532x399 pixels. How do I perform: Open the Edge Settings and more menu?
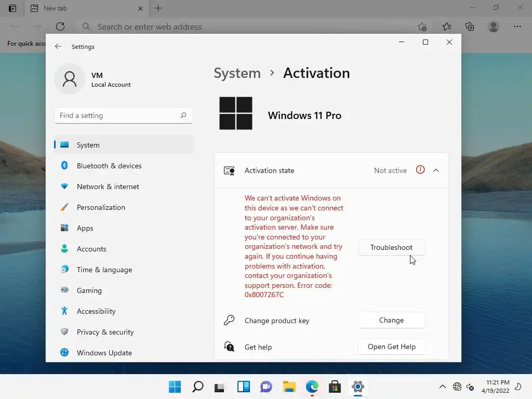517,26
